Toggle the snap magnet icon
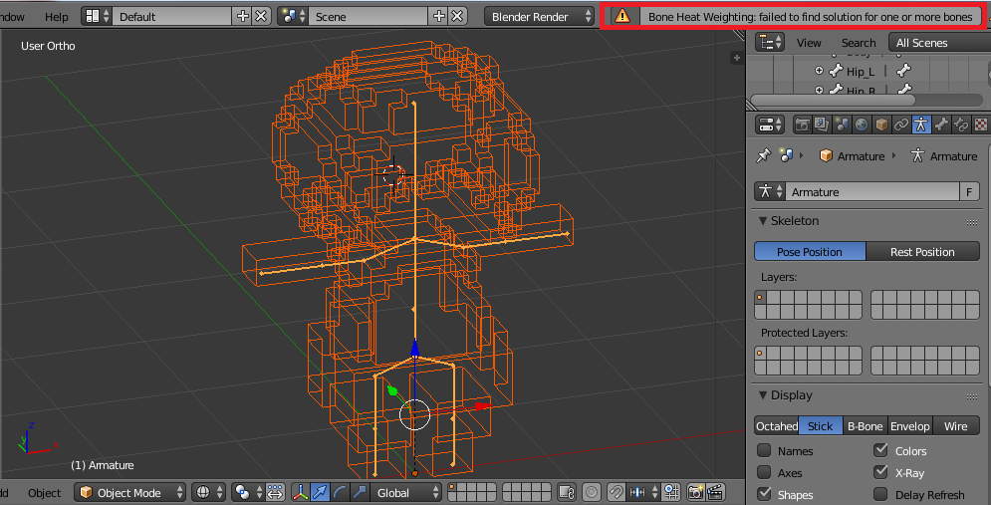 [x=617, y=492]
